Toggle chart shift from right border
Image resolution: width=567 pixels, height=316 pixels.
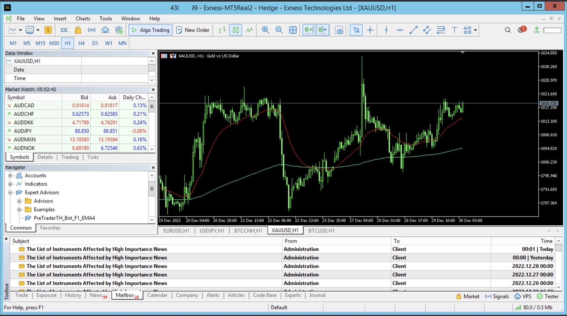pos(323,30)
